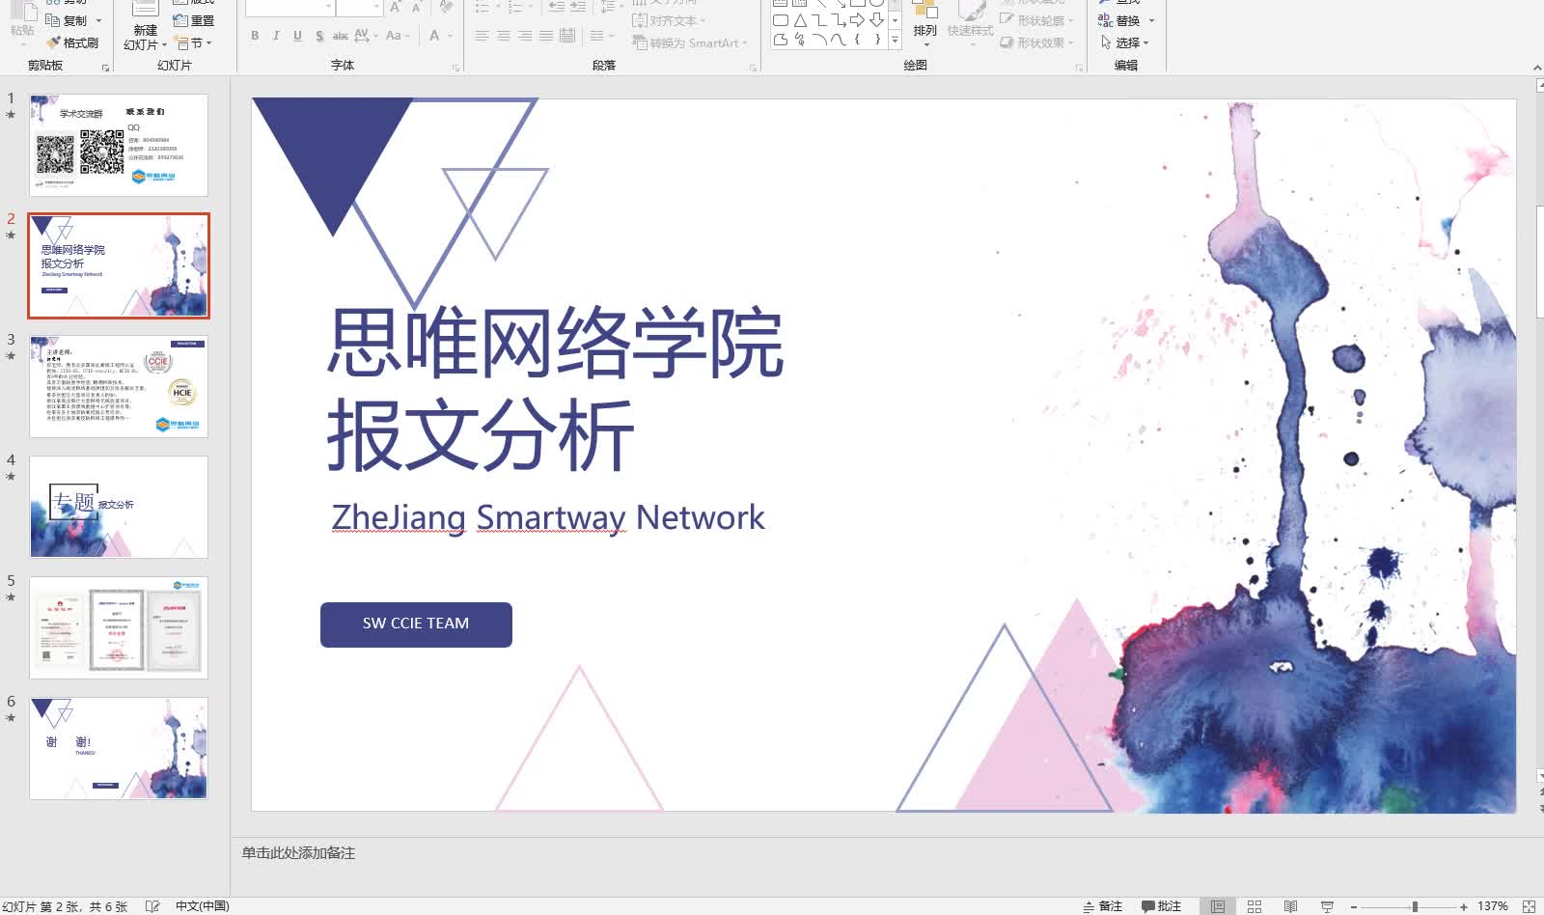Open Comments (批注) pane
Screen dimensions: 1544x915
click(1162, 905)
